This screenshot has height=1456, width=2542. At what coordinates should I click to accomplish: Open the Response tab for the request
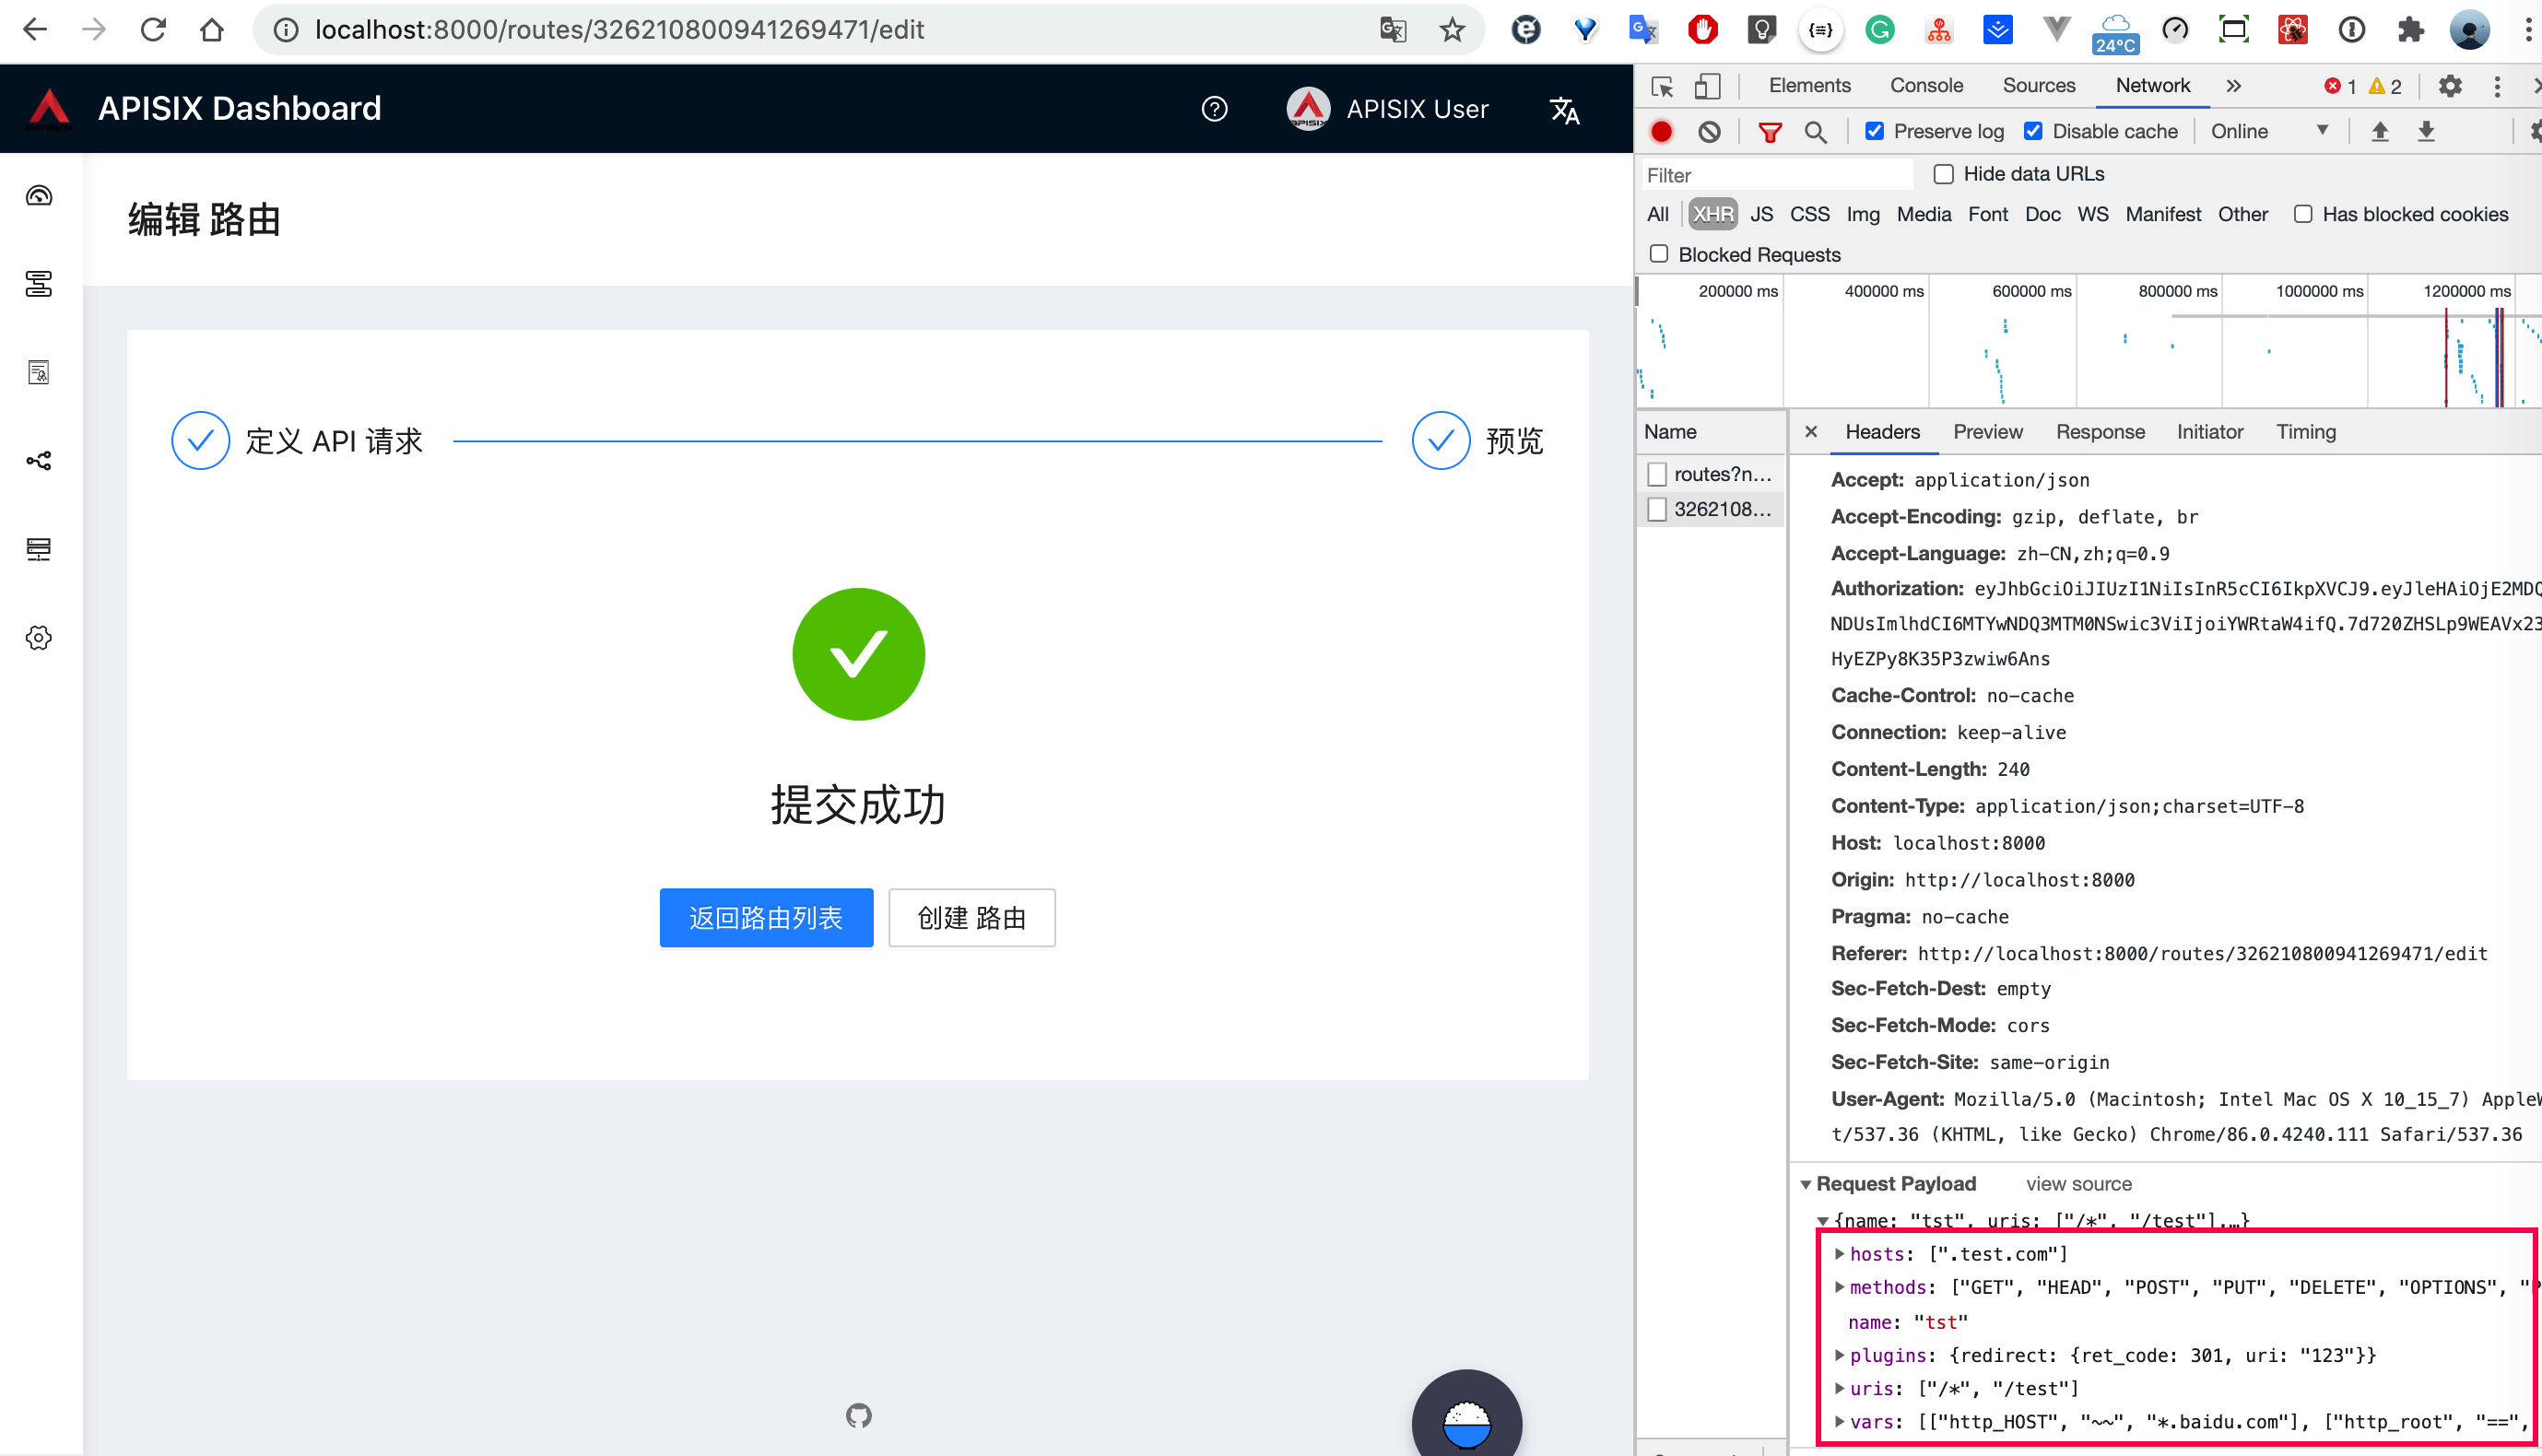coord(2100,431)
